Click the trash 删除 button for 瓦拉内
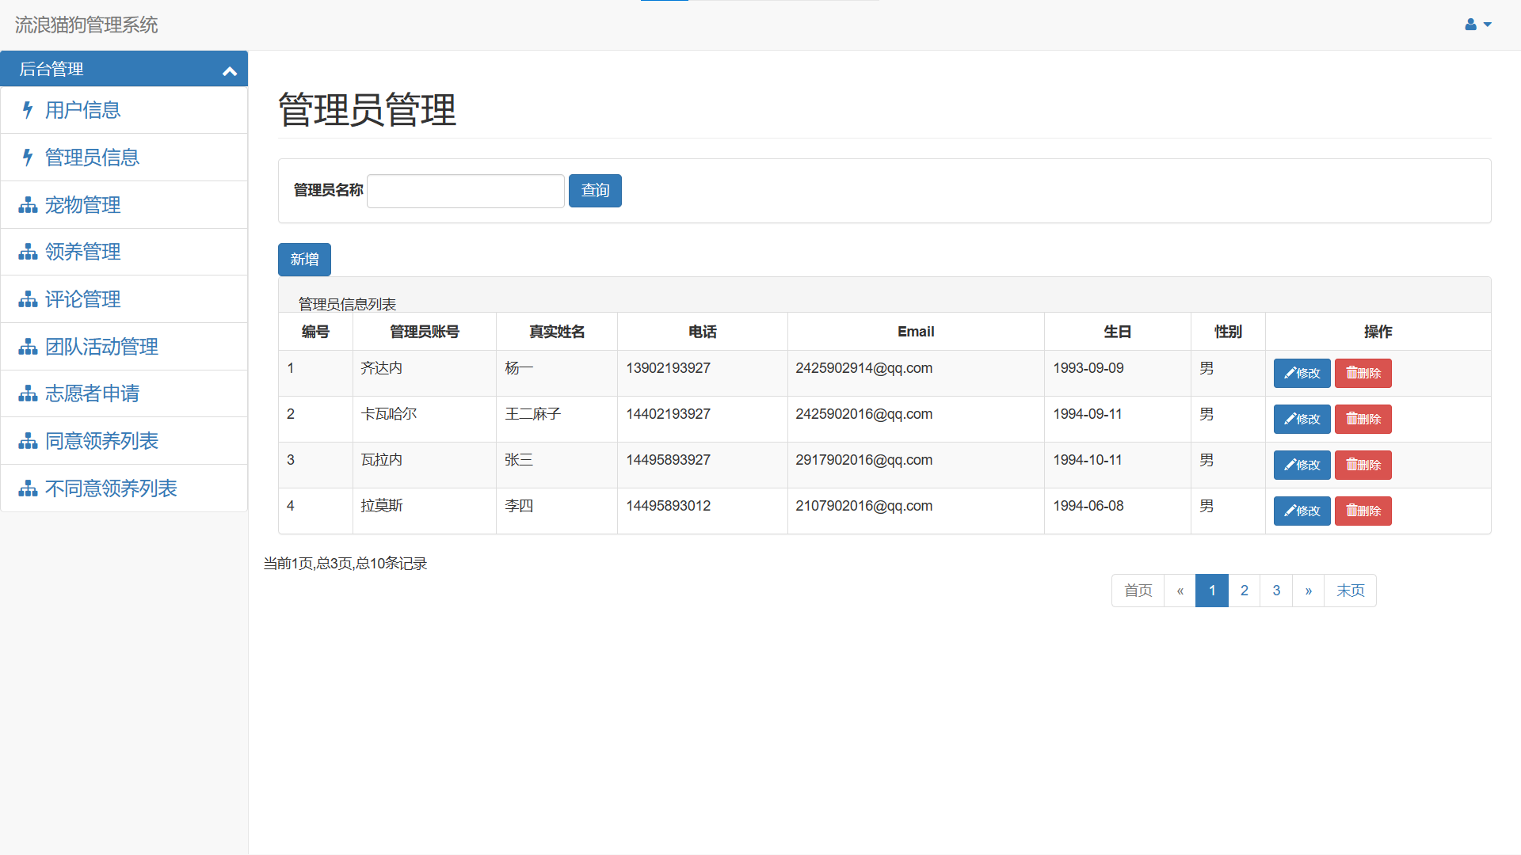Viewport: 1521px width, 855px height. tap(1363, 465)
